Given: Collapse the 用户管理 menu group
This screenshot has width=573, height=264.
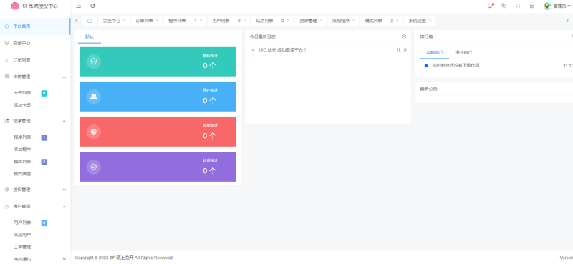Looking at the screenshot, I should (35, 206).
